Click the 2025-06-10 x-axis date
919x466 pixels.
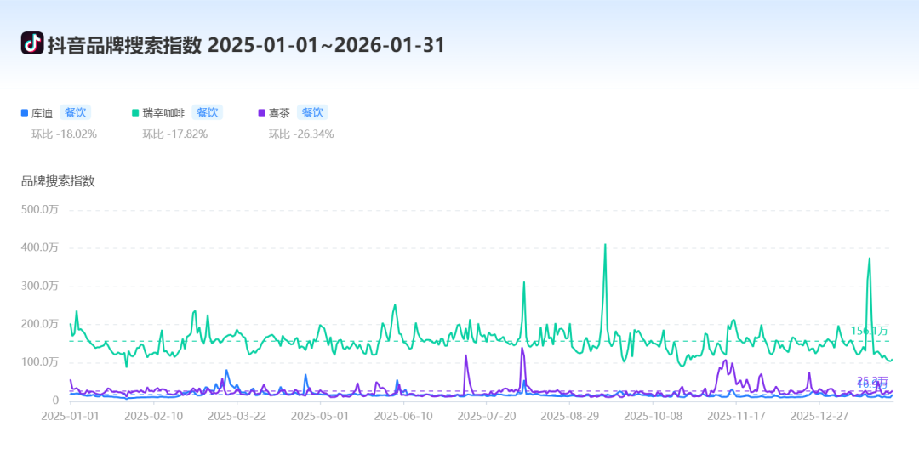coord(403,416)
